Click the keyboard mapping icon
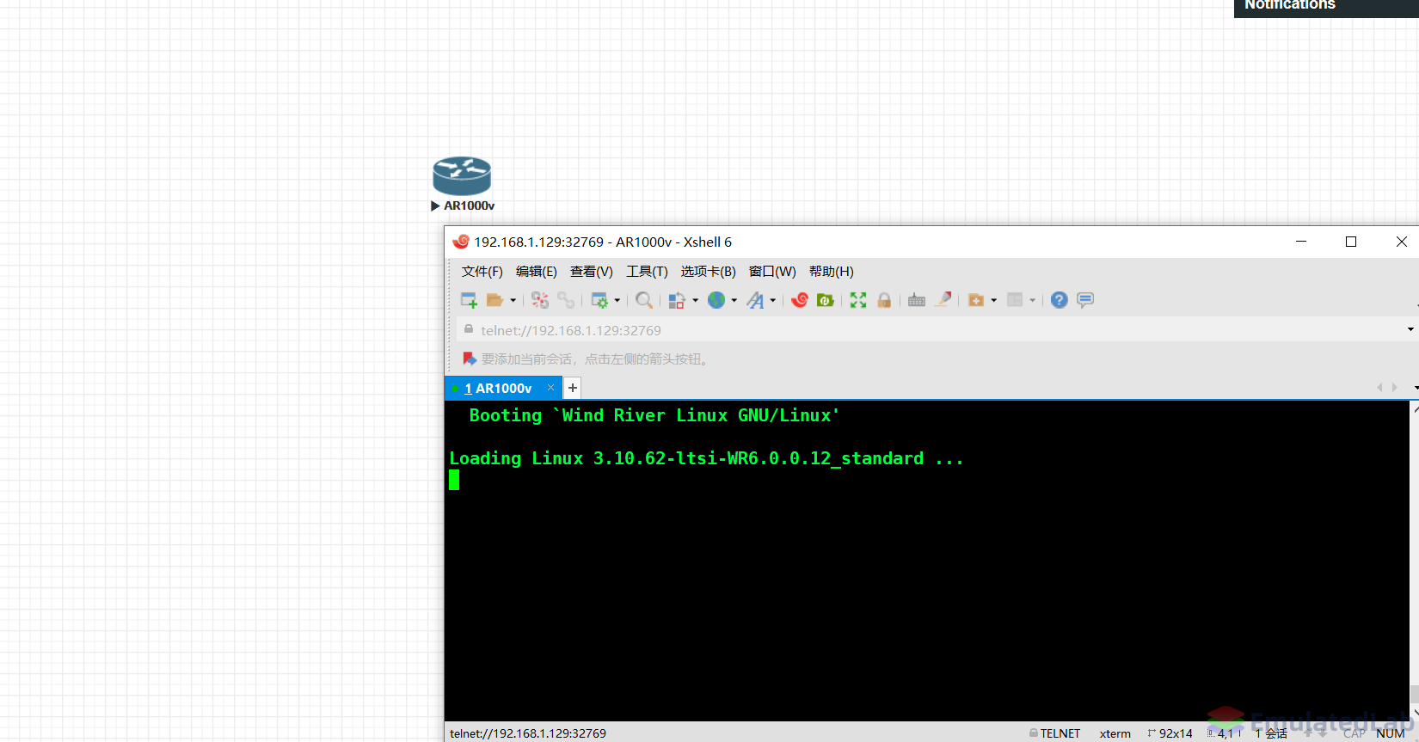1419x742 pixels. 917,300
